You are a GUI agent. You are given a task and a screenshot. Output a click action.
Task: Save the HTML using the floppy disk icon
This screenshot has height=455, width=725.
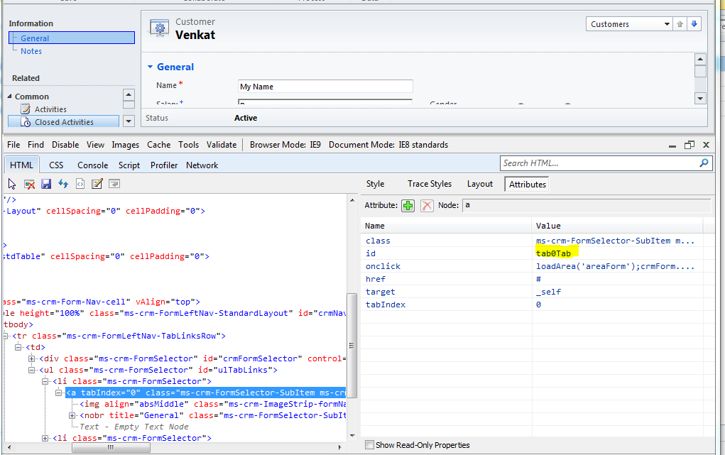click(x=46, y=184)
